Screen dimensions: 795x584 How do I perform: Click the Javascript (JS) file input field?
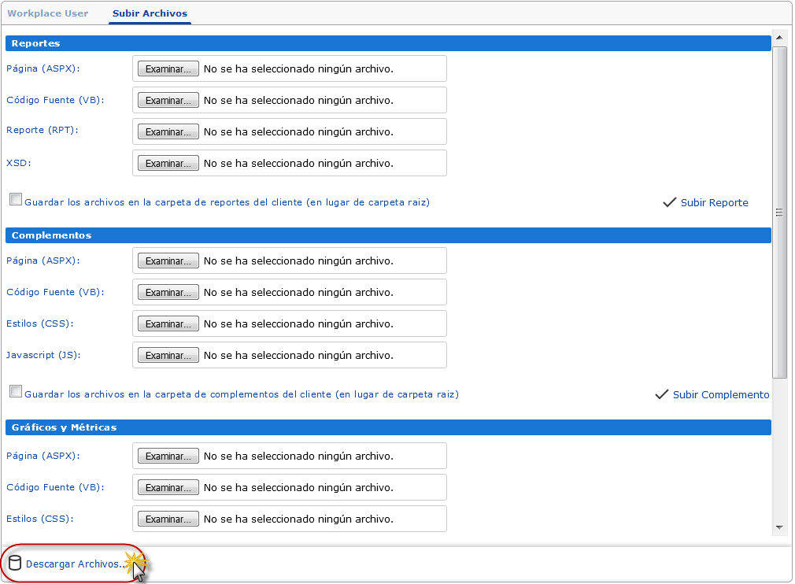pyautogui.click(x=290, y=356)
